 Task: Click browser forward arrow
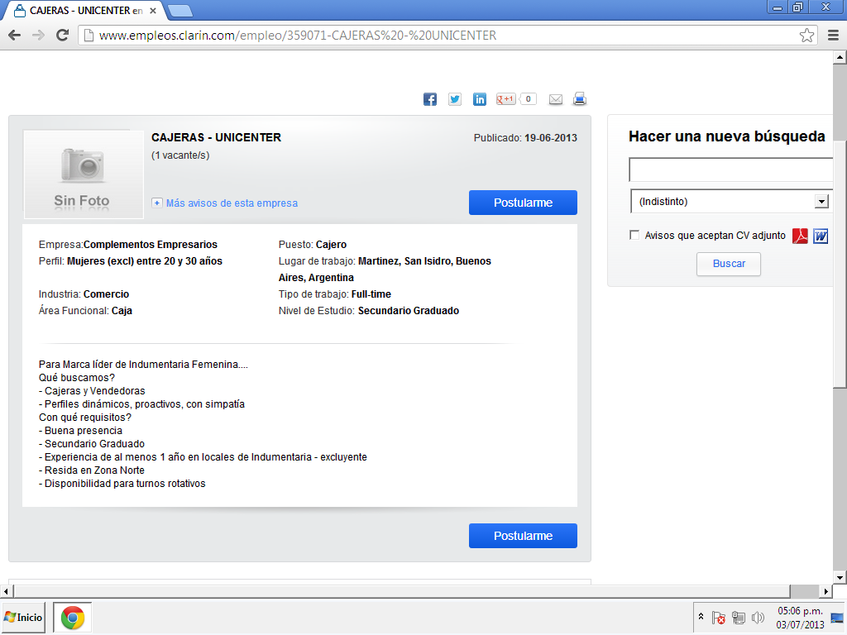[x=38, y=35]
